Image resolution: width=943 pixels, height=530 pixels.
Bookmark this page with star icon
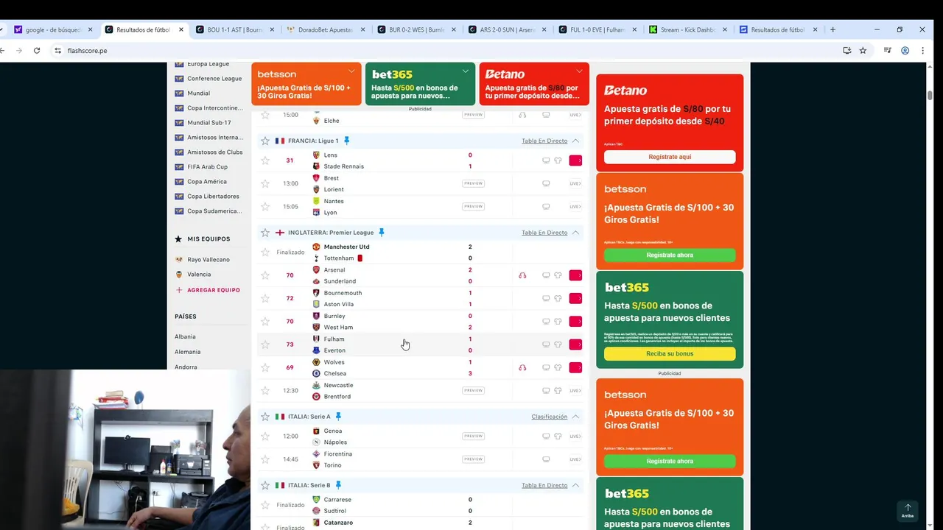tap(863, 51)
